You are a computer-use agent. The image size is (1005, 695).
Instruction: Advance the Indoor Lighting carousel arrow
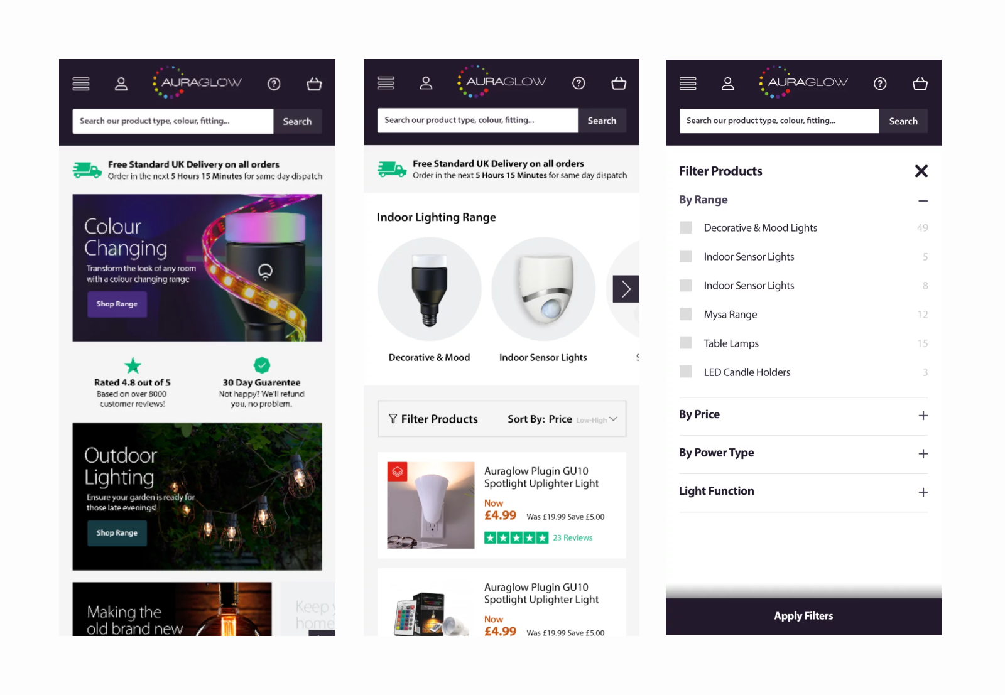(x=626, y=289)
